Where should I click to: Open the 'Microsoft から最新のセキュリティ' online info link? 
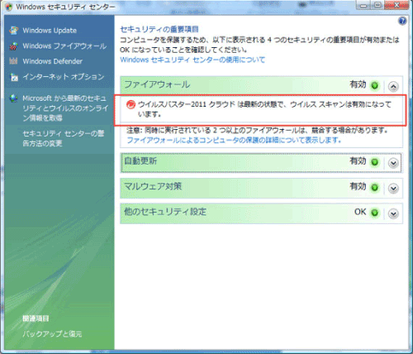click(x=65, y=108)
